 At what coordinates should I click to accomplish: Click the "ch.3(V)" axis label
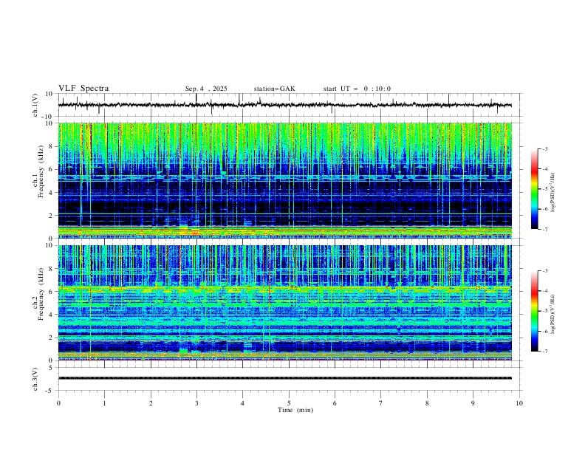[x=35, y=379]
